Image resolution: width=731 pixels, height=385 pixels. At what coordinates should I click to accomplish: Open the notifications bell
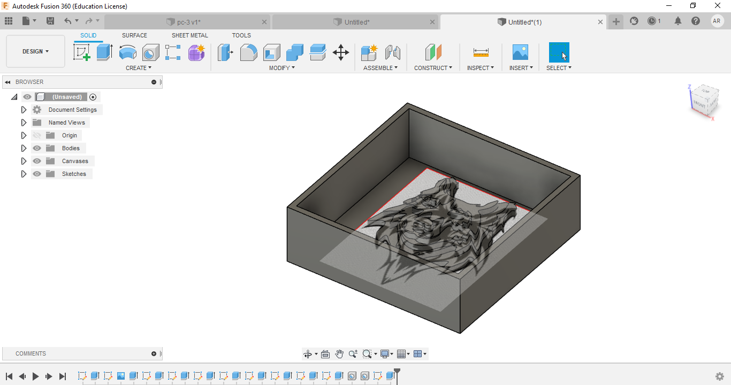pos(678,21)
